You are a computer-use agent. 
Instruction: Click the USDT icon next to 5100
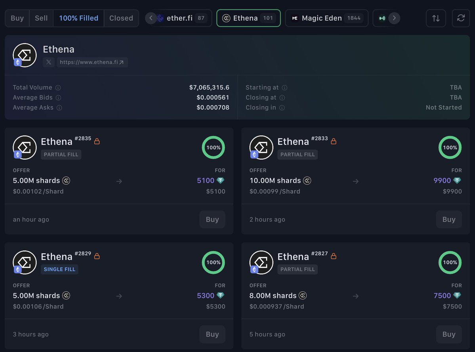221,180
